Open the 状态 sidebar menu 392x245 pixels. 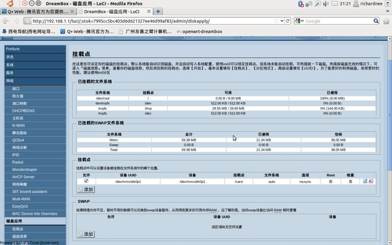(35, 57)
